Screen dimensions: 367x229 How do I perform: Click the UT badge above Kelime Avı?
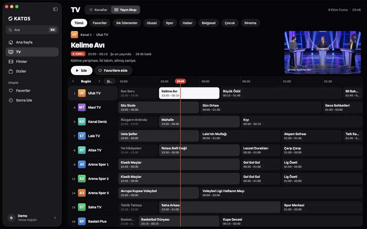74,35
